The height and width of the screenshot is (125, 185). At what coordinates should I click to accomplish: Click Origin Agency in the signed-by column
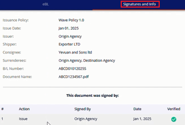[x=86, y=119]
